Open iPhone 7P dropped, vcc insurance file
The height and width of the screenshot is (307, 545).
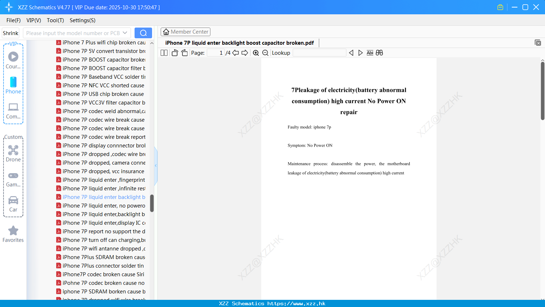(x=101, y=171)
